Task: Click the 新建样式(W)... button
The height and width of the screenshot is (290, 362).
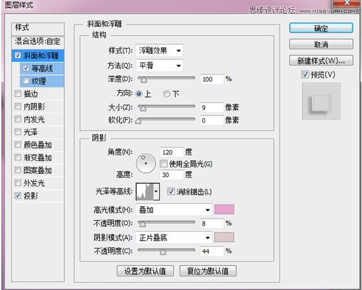Action: [321, 60]
